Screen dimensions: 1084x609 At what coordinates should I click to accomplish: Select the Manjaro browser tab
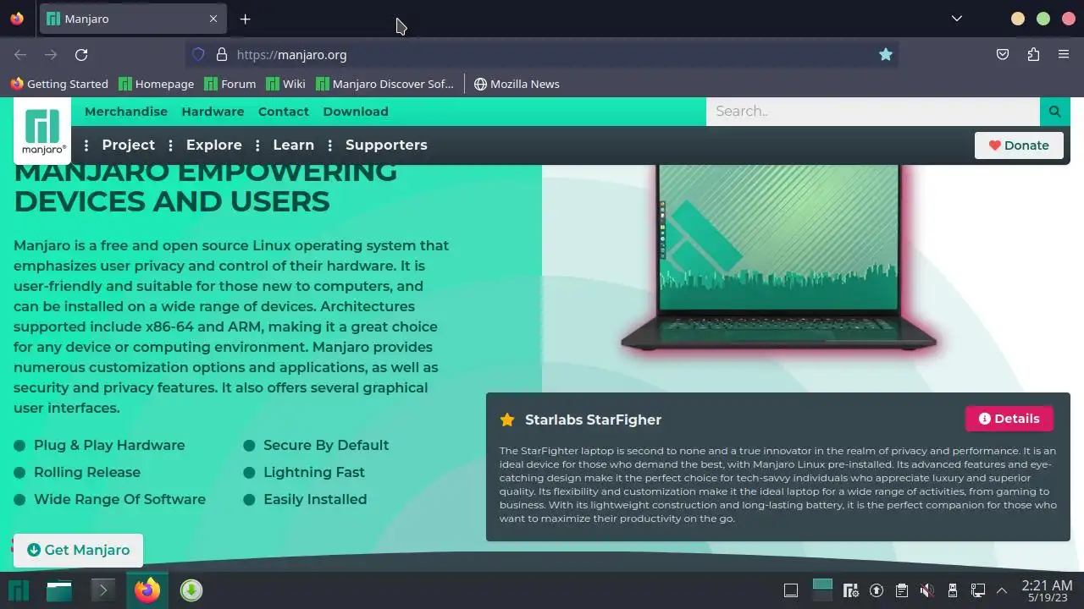click(x=131, y=19)
